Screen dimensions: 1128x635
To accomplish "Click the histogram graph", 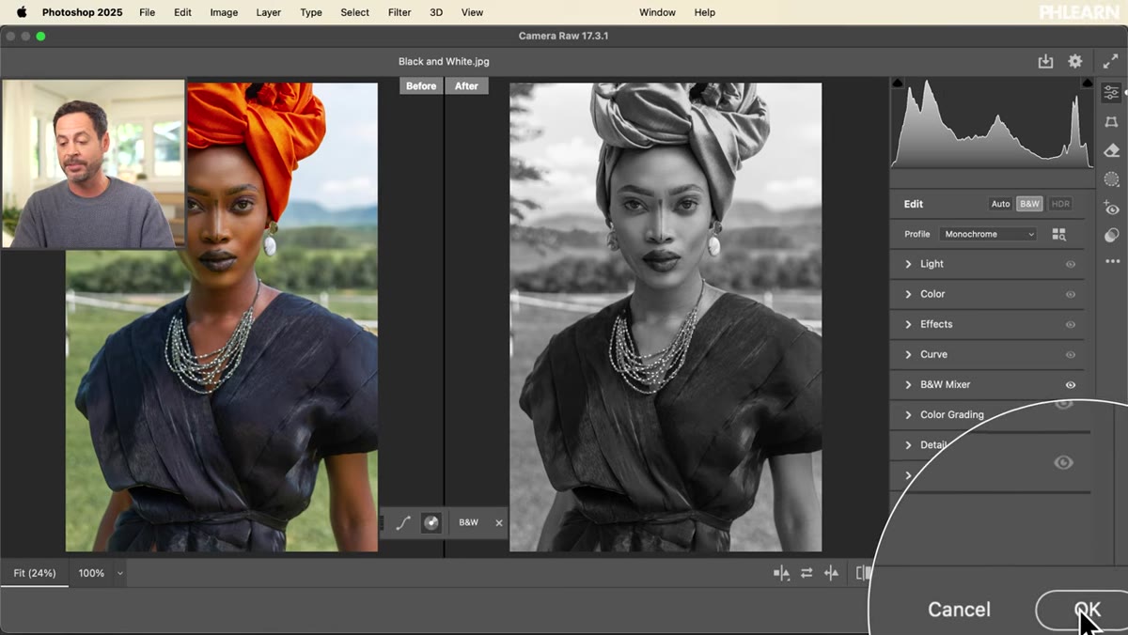I will 992,123.
